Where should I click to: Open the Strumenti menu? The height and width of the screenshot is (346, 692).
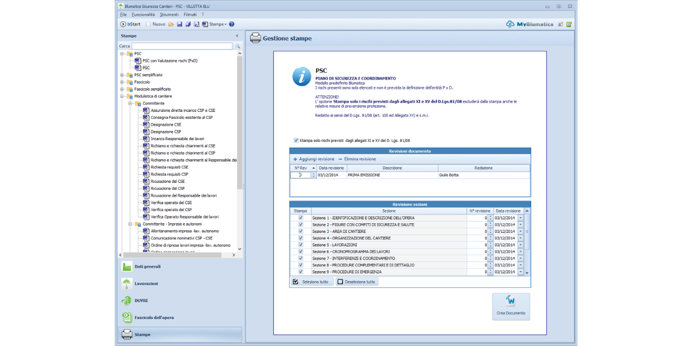[169, 14]
